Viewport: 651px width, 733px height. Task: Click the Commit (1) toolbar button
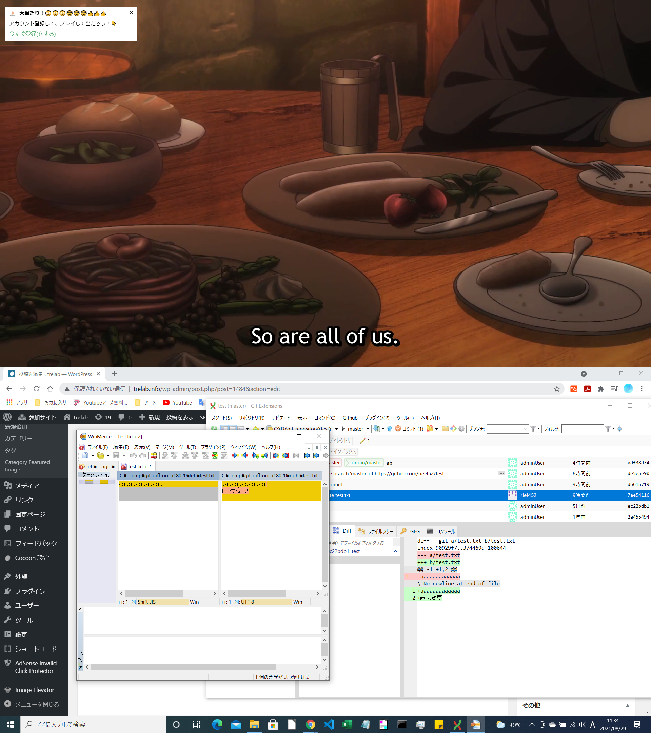(409, 429)
